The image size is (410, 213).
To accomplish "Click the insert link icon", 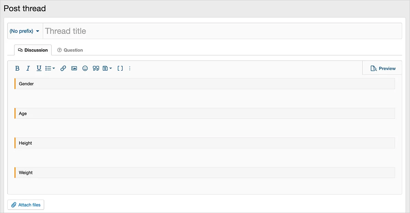I will [x=63, y=68].
